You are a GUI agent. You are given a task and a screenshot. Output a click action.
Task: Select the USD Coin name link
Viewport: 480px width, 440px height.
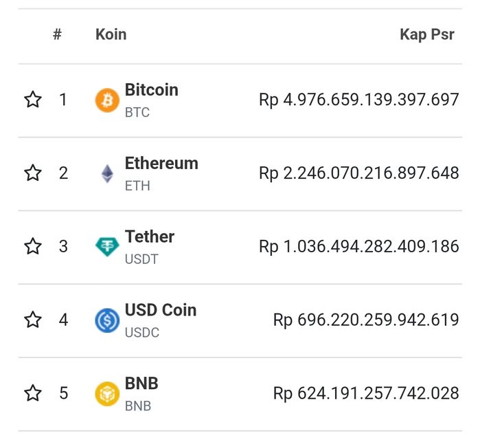[x=161, y=311]
